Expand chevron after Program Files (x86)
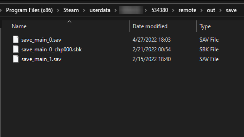Viewport: 244px width, 137px height. coord(58,11)
